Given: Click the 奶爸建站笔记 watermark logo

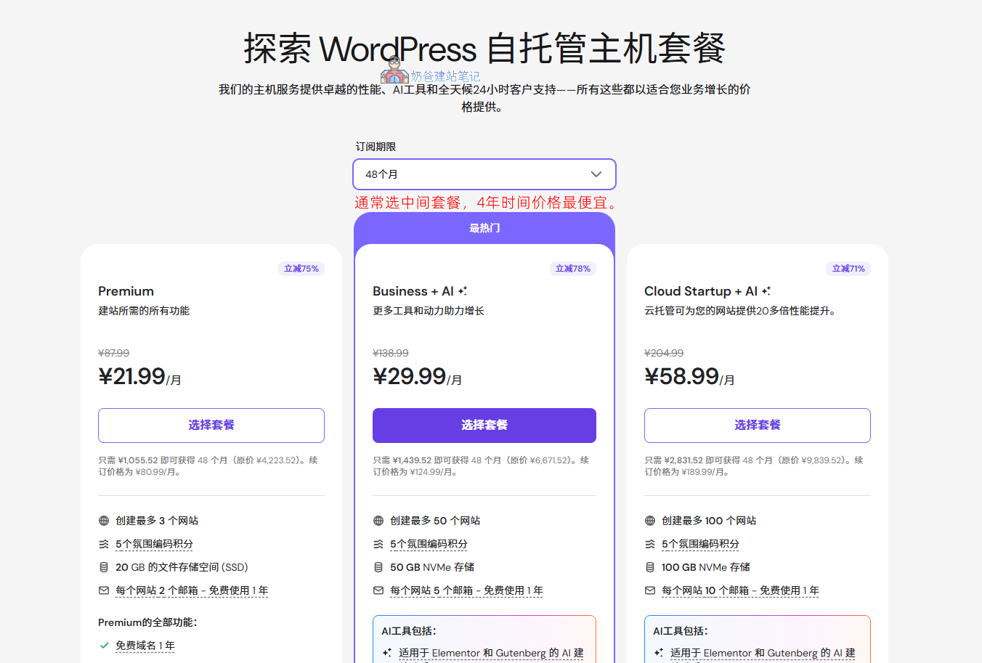Looking at the screenshot, I should click(430, 72).
